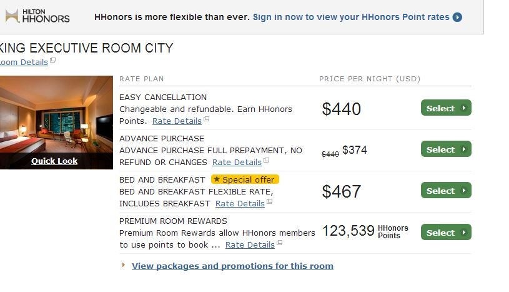509x292 pixels.
Task: Select the $374 Advance Purchase rate
Action: (446, 149)
